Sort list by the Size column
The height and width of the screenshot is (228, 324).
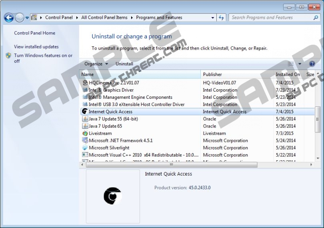pos(310,74)
